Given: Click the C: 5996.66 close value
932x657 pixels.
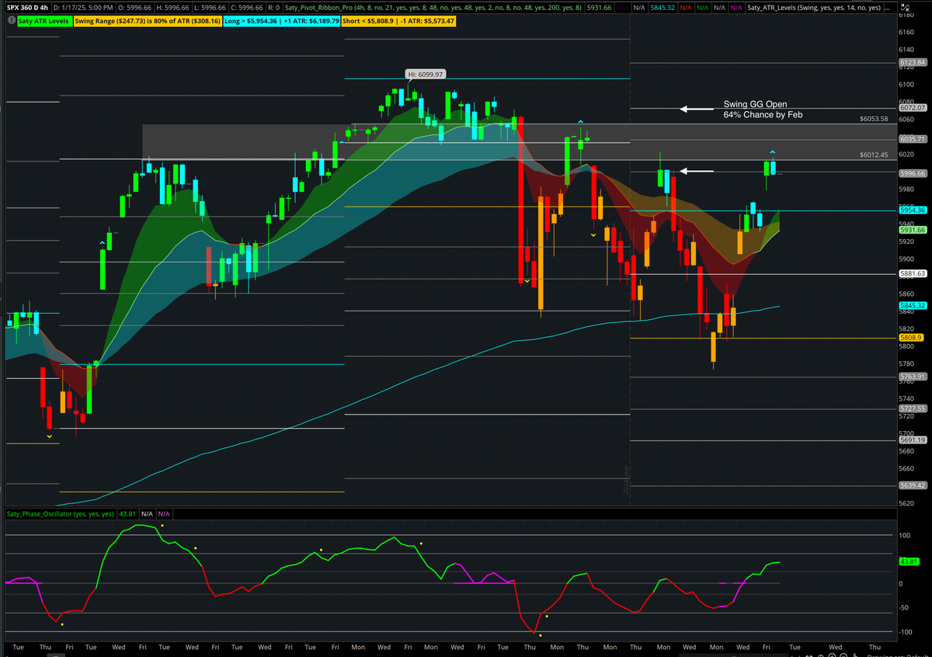Looking at the screenshot, I should 247,7.
